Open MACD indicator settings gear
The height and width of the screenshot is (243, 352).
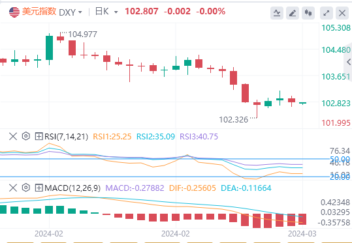(x=26, y=188)
